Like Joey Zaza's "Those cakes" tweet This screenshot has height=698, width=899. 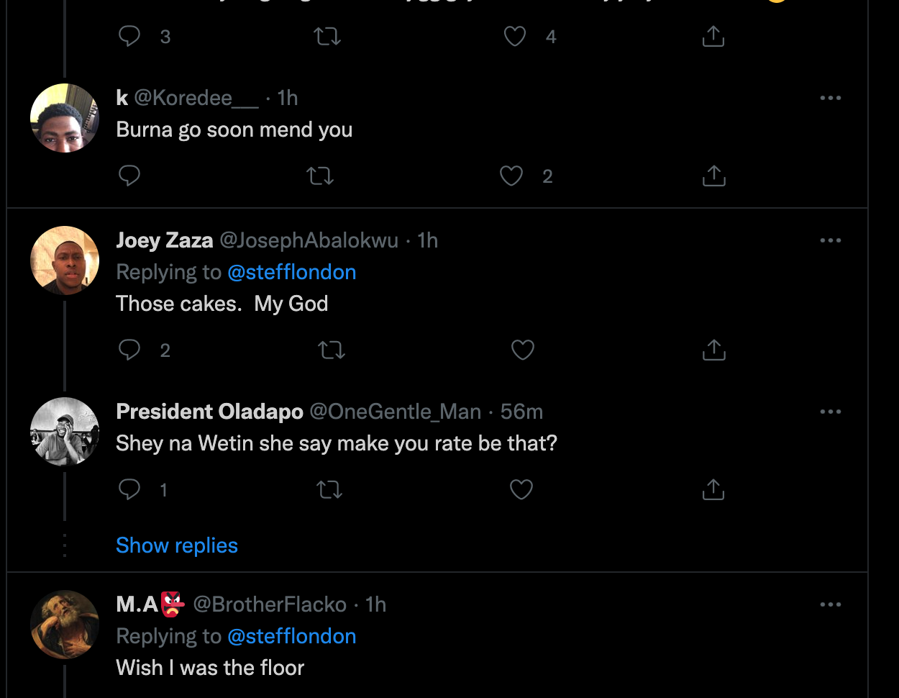[522, 350]
